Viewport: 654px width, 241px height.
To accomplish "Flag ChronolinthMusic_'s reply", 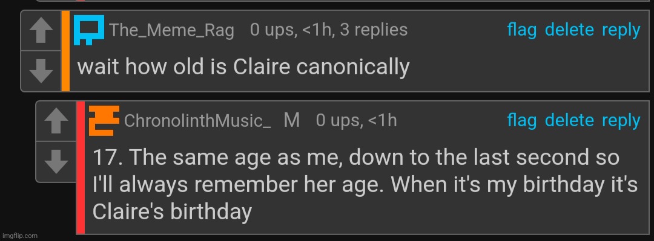I will click(522, 120).
